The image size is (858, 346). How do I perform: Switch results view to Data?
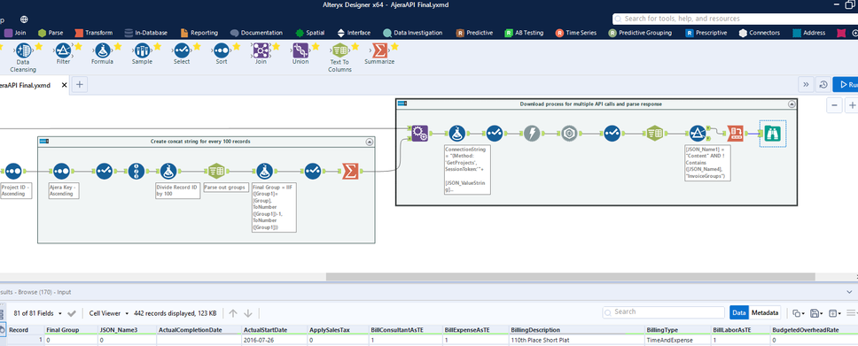[738, 312]
